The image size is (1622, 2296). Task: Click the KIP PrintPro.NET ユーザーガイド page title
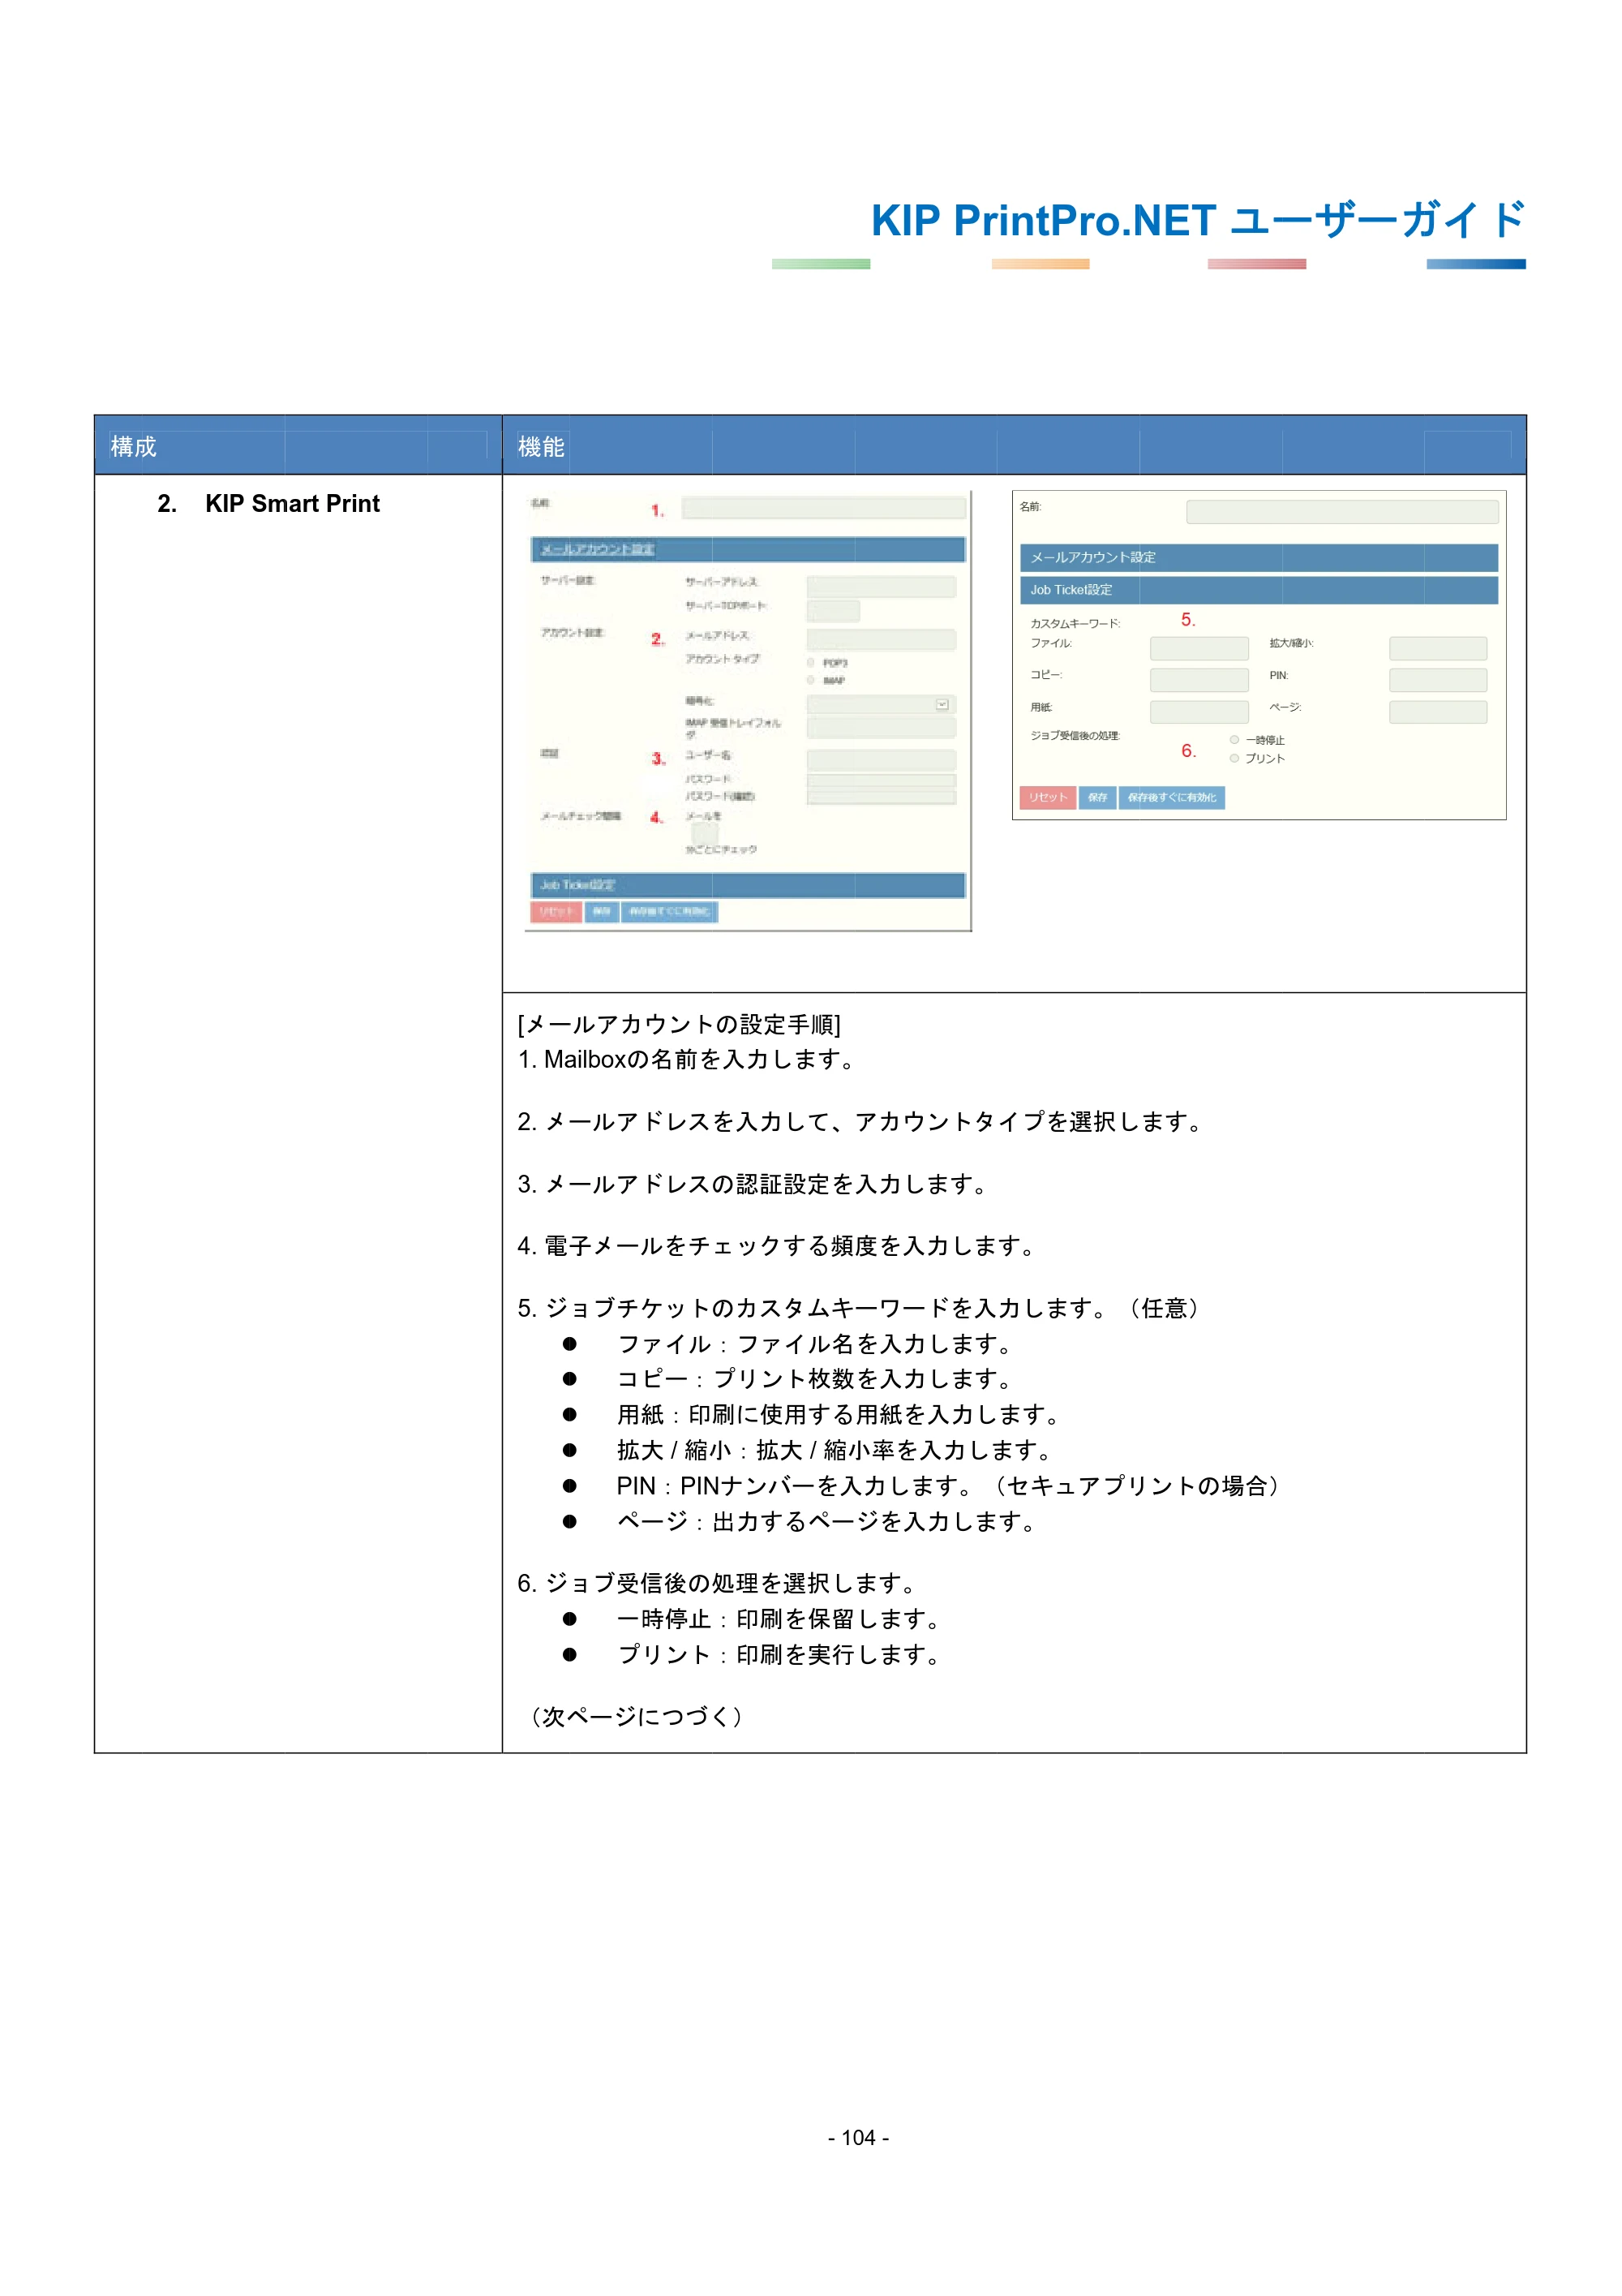coord(1199,220)
